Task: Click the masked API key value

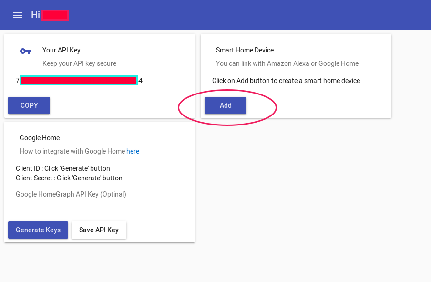Action: click(x=79, y=81)
